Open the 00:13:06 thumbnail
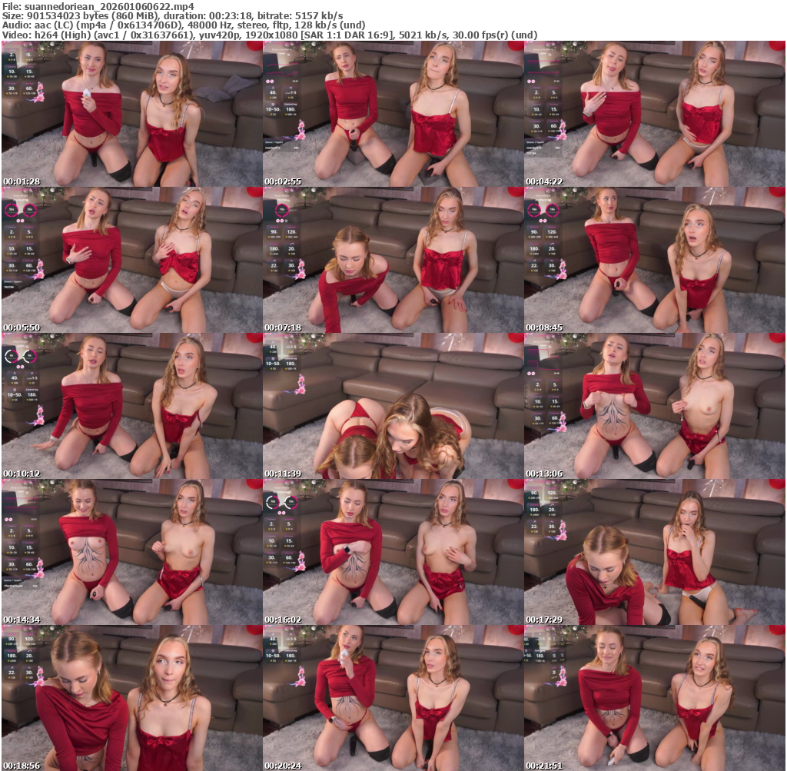 pos(654,406)
